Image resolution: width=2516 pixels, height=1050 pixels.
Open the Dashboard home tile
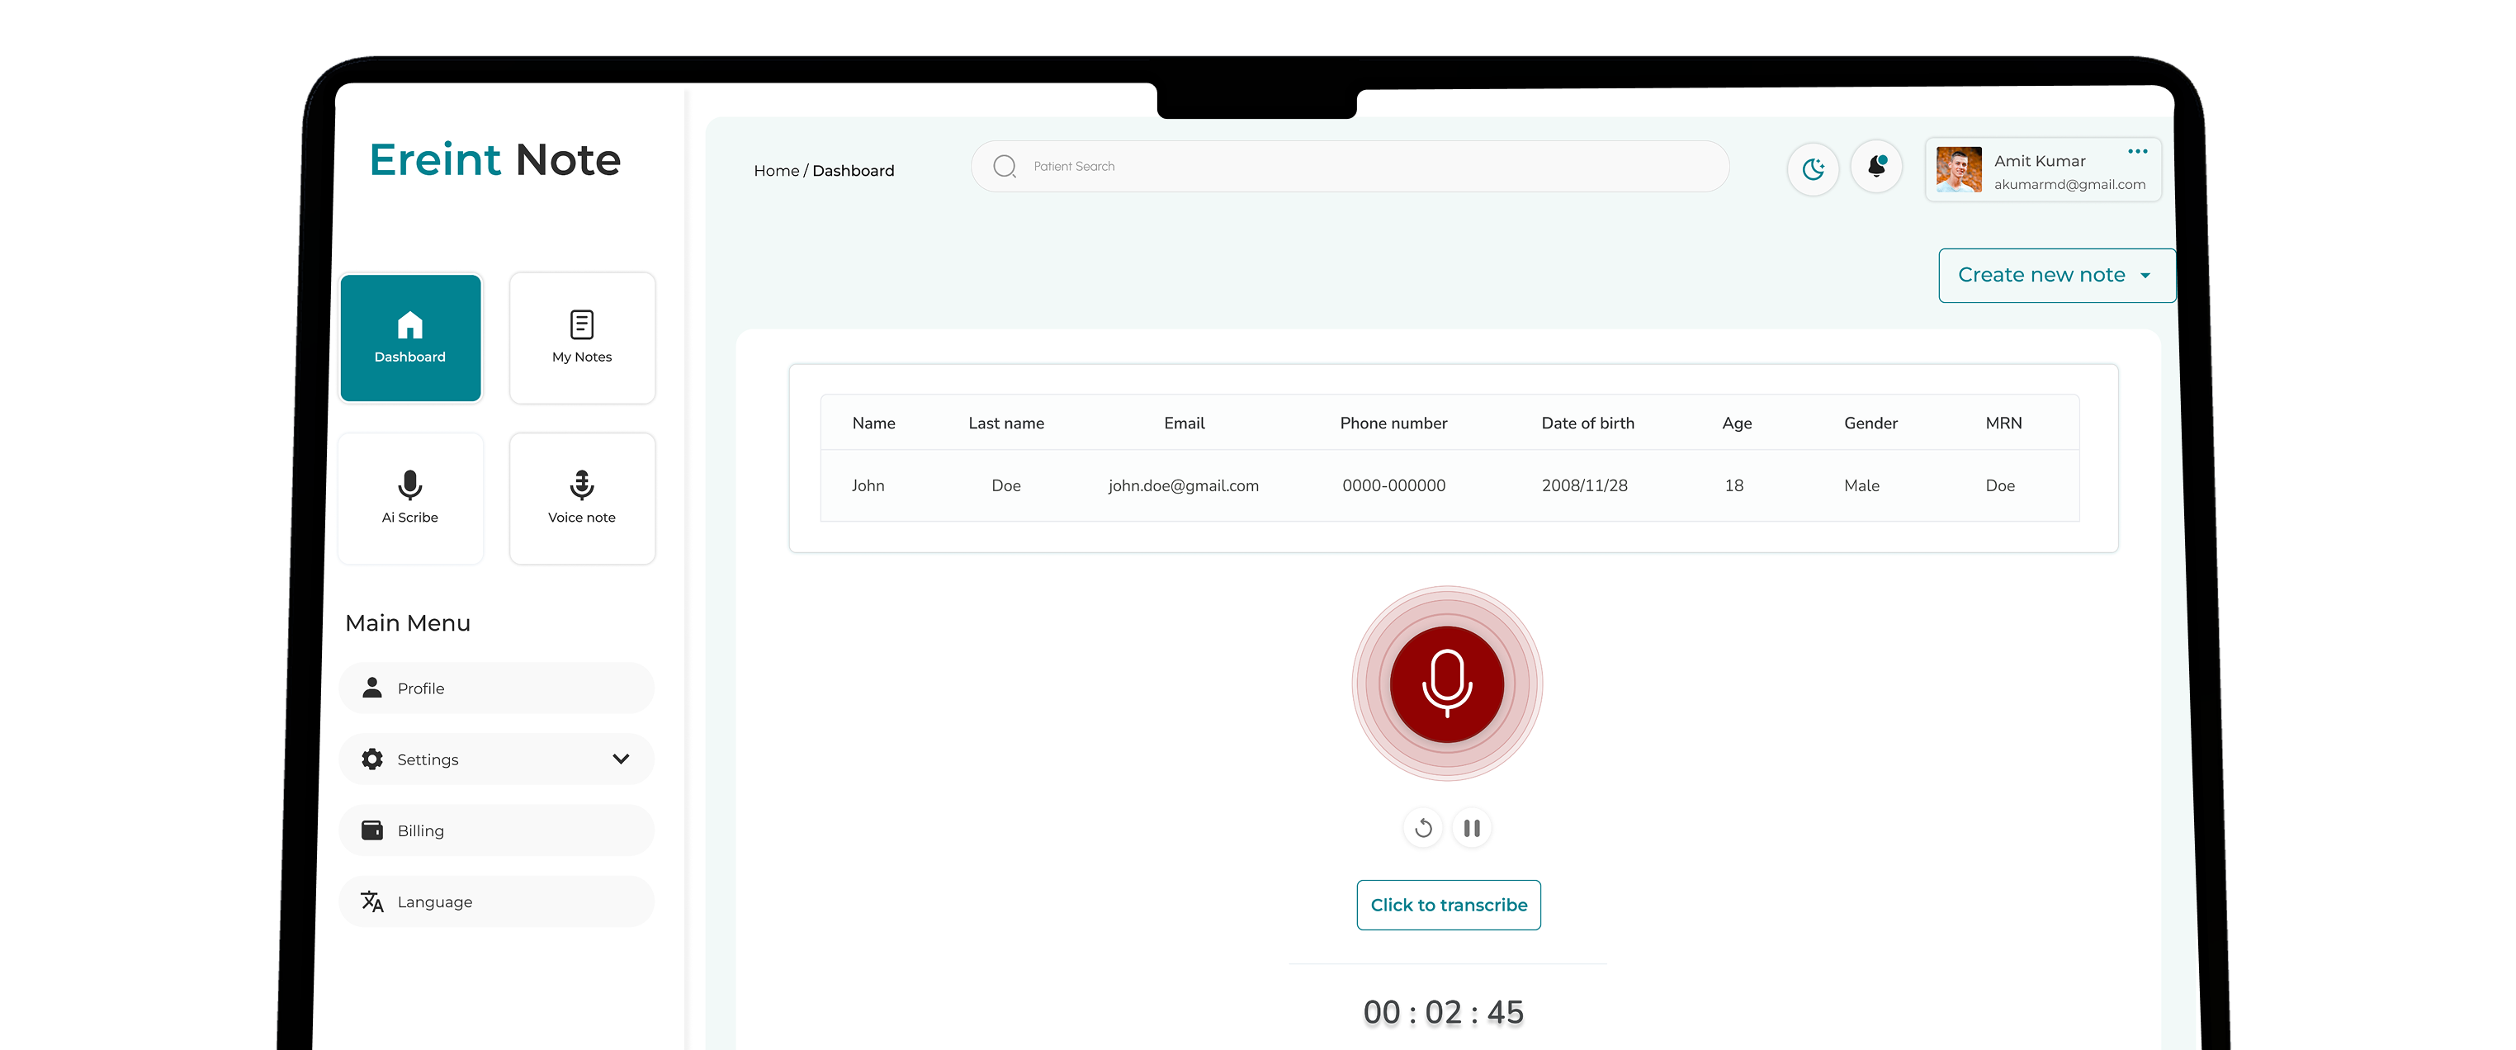(x=410, y=338)
